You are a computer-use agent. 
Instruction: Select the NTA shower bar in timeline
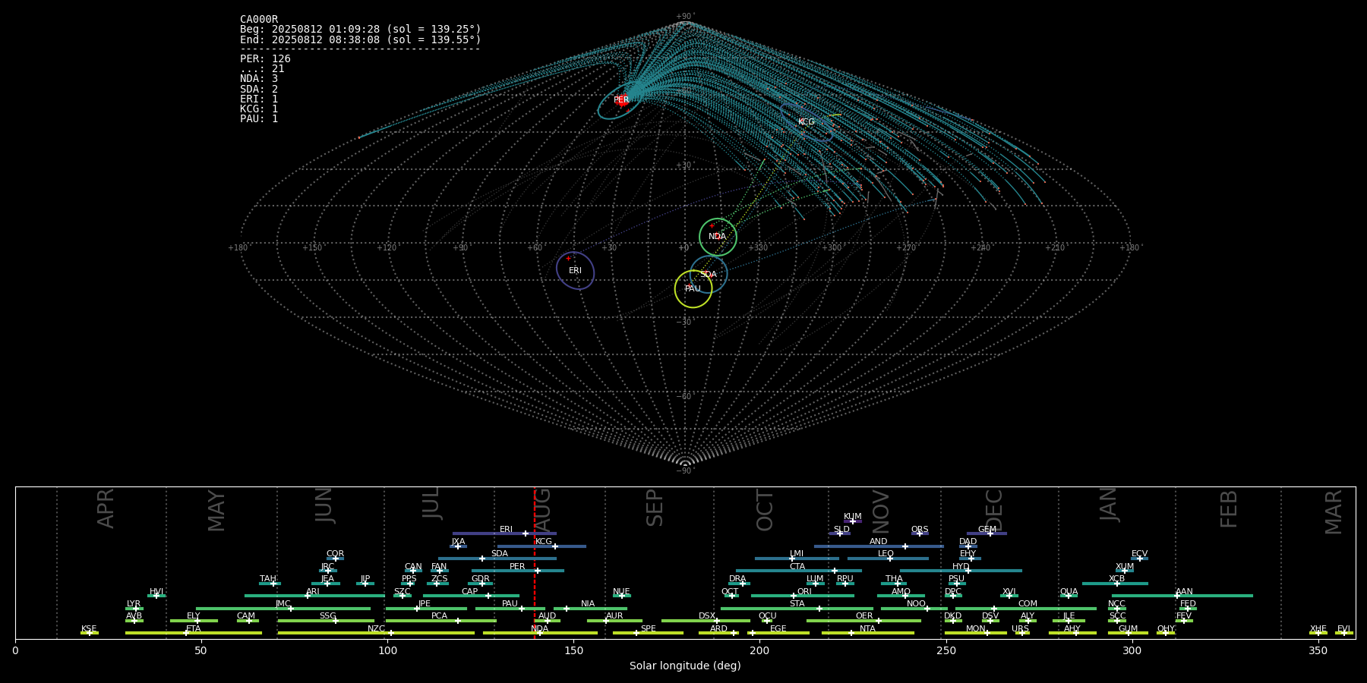[868, 633]
